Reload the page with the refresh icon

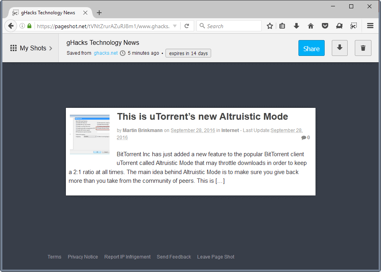[187, 25]
